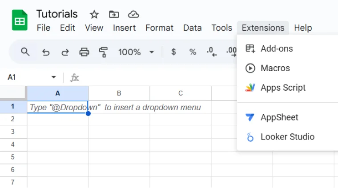Viewport: 338px width, 188px height.
Task: Decrease decimal places
Action: [x=212, y=52]
